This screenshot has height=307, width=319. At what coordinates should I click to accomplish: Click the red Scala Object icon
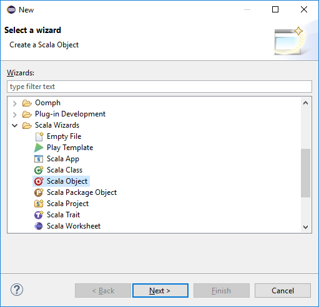click(39, 181)
